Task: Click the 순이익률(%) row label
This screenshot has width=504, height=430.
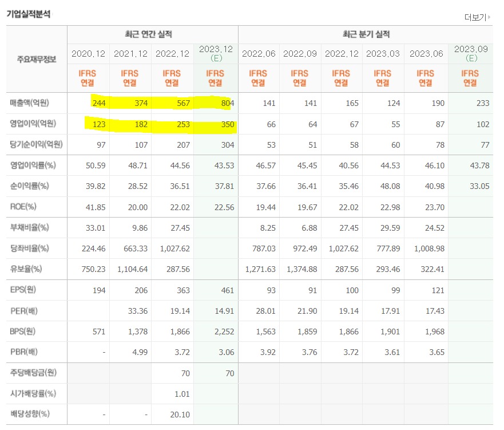Action: [30, 186]
